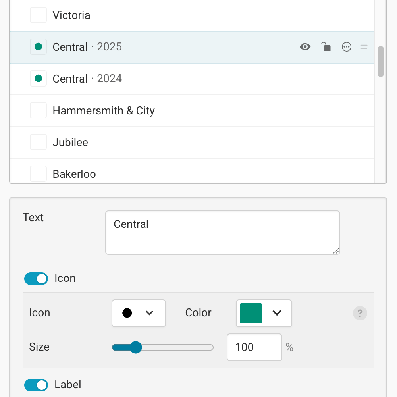Uncheck the Central · 2024 layer
The image size is (397, 397).
click(x=38, y=78)
